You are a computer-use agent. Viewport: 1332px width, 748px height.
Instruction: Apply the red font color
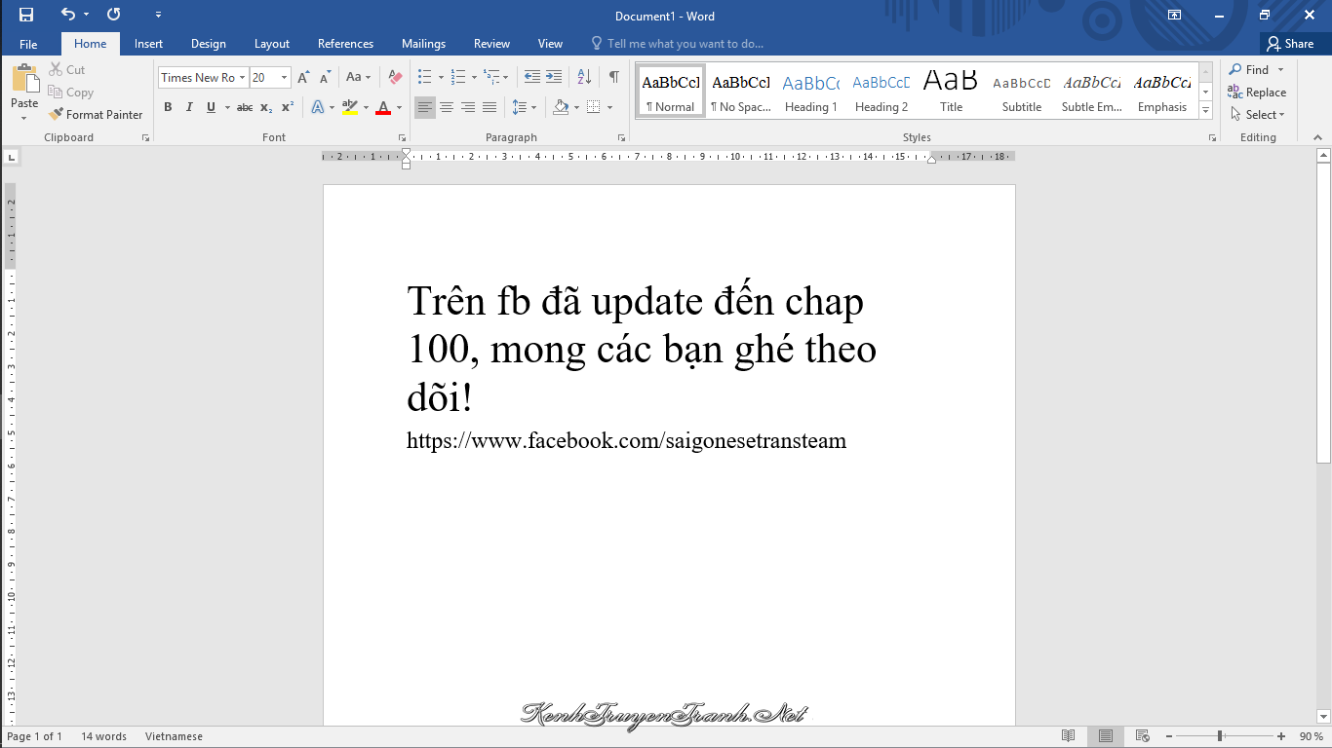(383, 107)
